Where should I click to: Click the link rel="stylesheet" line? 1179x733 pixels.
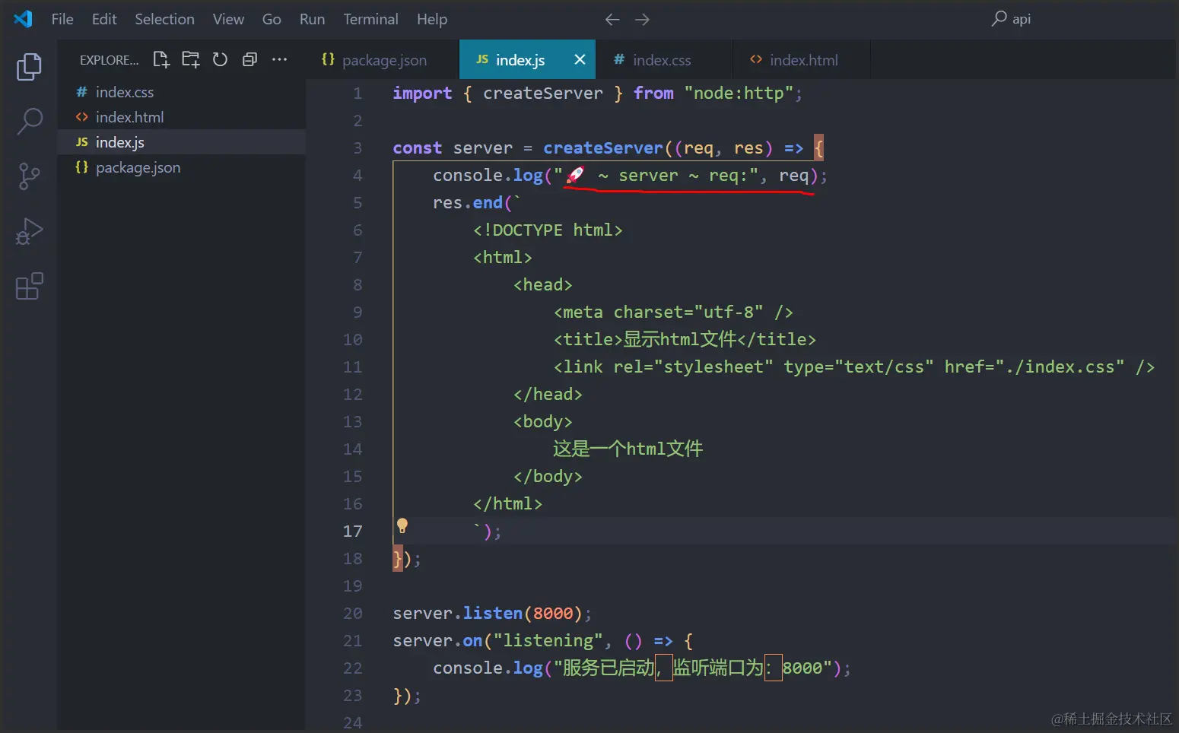(854, 367)
